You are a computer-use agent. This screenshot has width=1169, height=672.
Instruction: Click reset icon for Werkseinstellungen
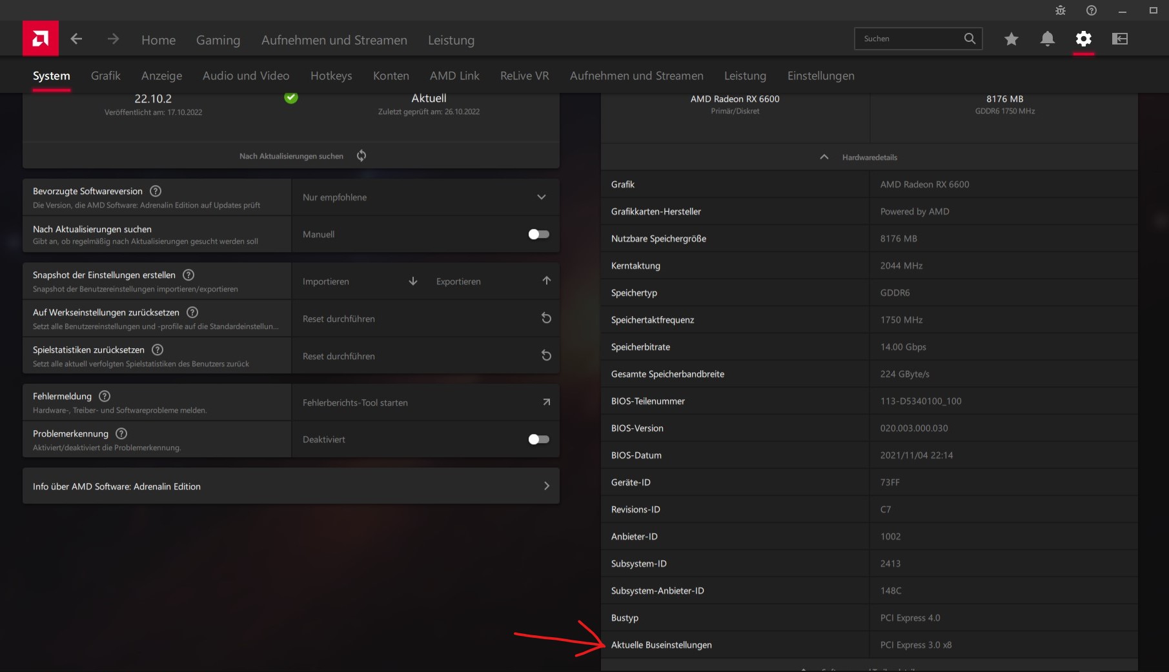click(x=546, y=318)
